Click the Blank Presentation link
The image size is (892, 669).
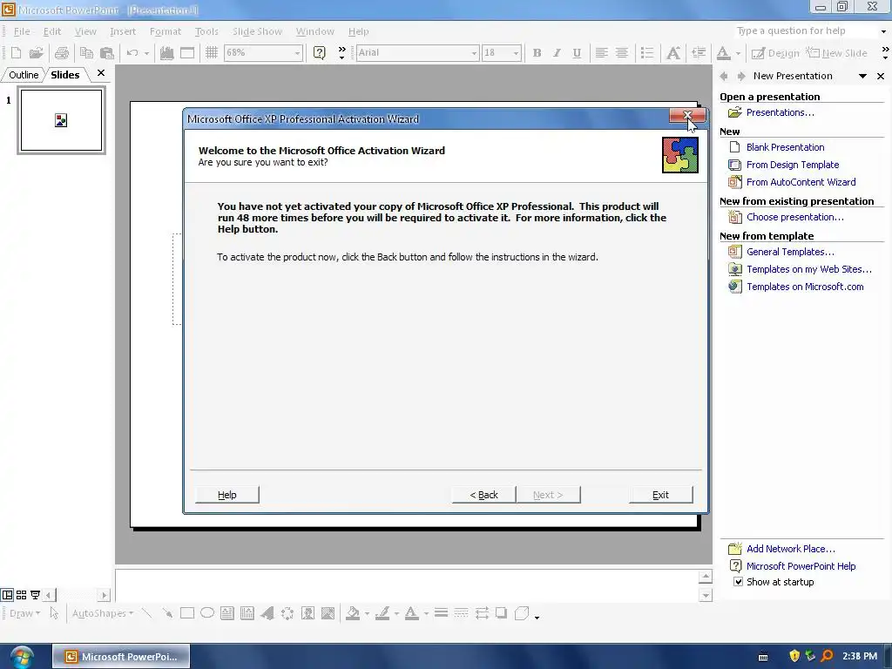pyautogui.click(x=785, y=147)
